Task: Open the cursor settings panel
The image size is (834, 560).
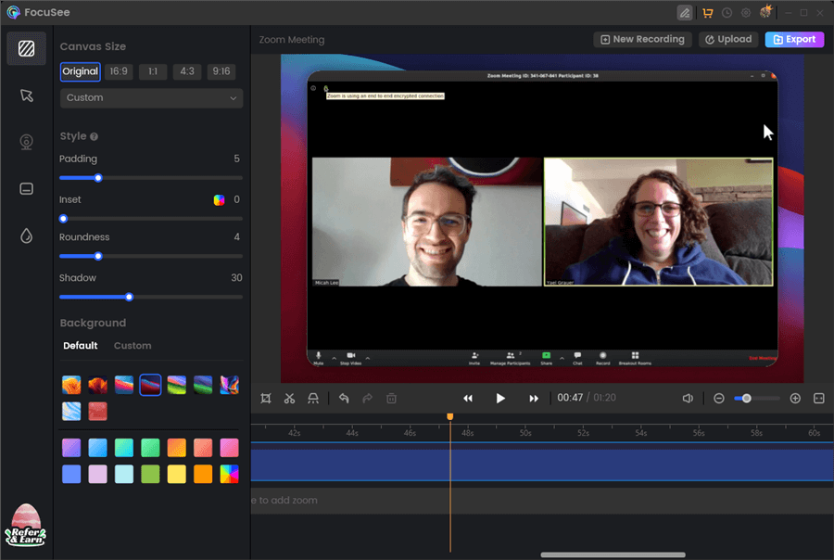Action: click(x=26, y=95)
